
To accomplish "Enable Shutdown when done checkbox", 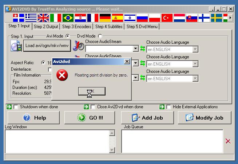I will [x=16, y=107].
